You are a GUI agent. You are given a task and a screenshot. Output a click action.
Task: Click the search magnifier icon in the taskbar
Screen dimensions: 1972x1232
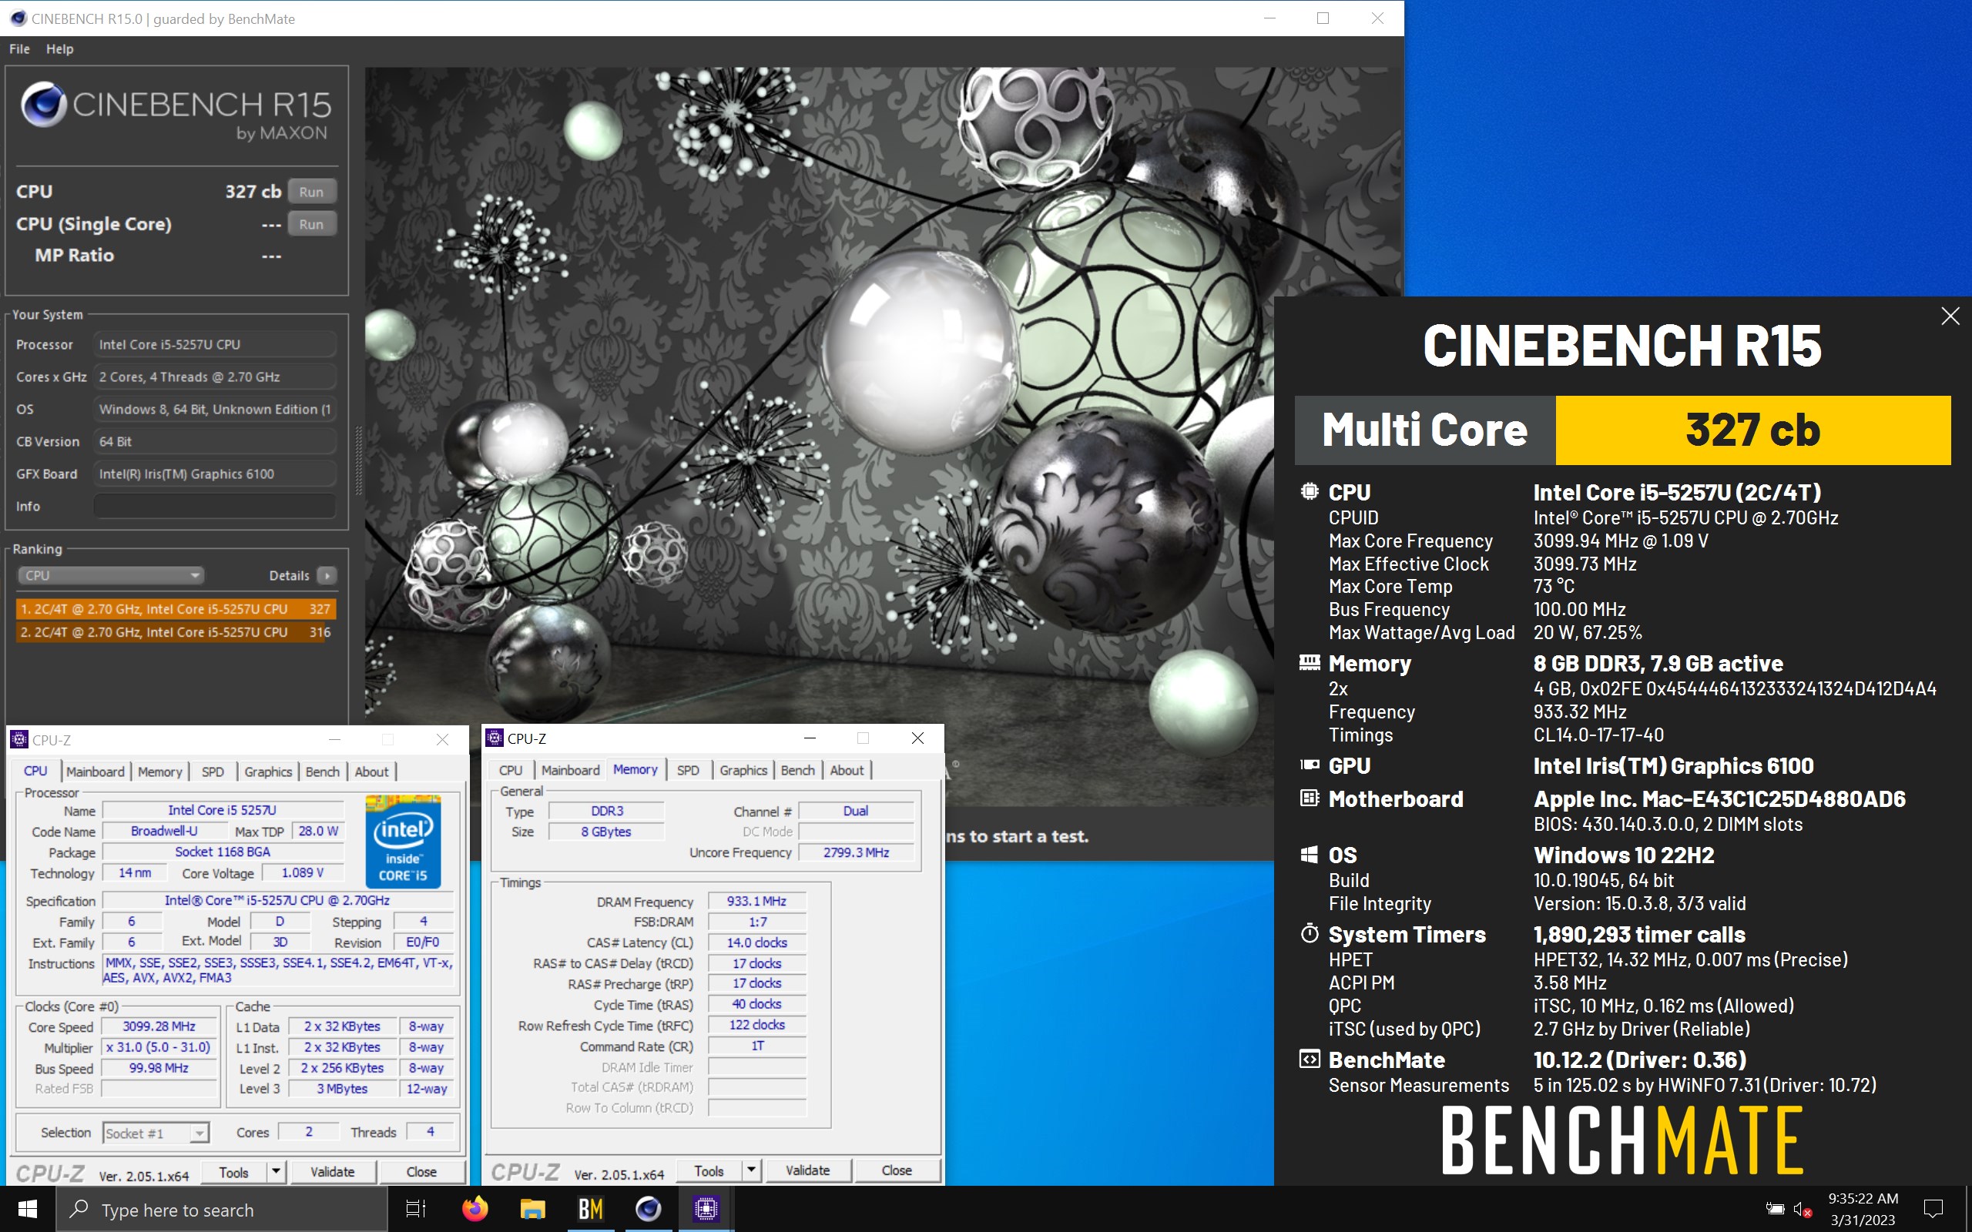[79, 1209]
